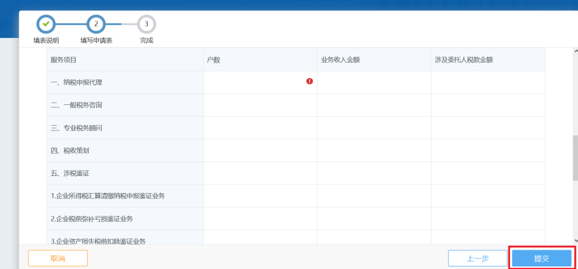Click row label 3.企业资产损失税前扣除鉴证业务
The height and width of the screenshot is (269, 578).
[98, 241]
